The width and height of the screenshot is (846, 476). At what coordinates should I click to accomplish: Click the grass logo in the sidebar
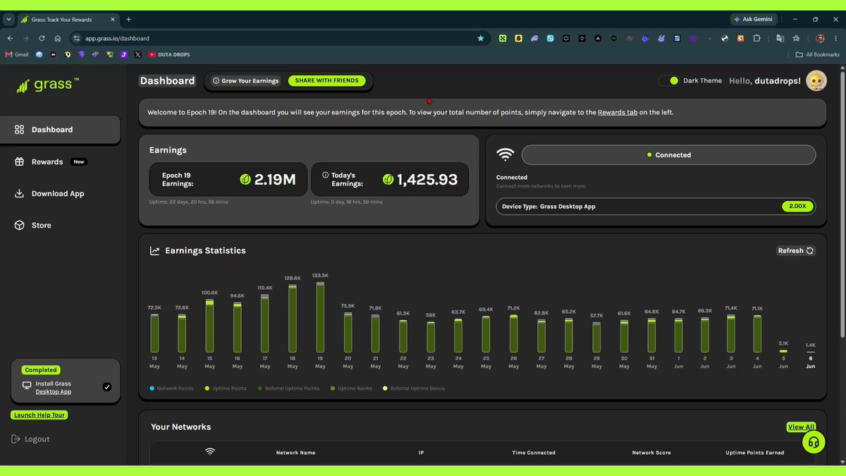[47, 85]
